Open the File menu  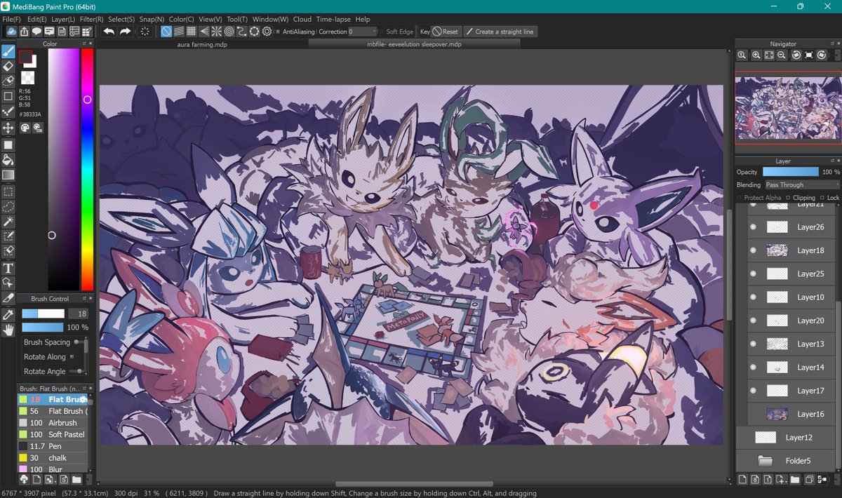(11, 19)
